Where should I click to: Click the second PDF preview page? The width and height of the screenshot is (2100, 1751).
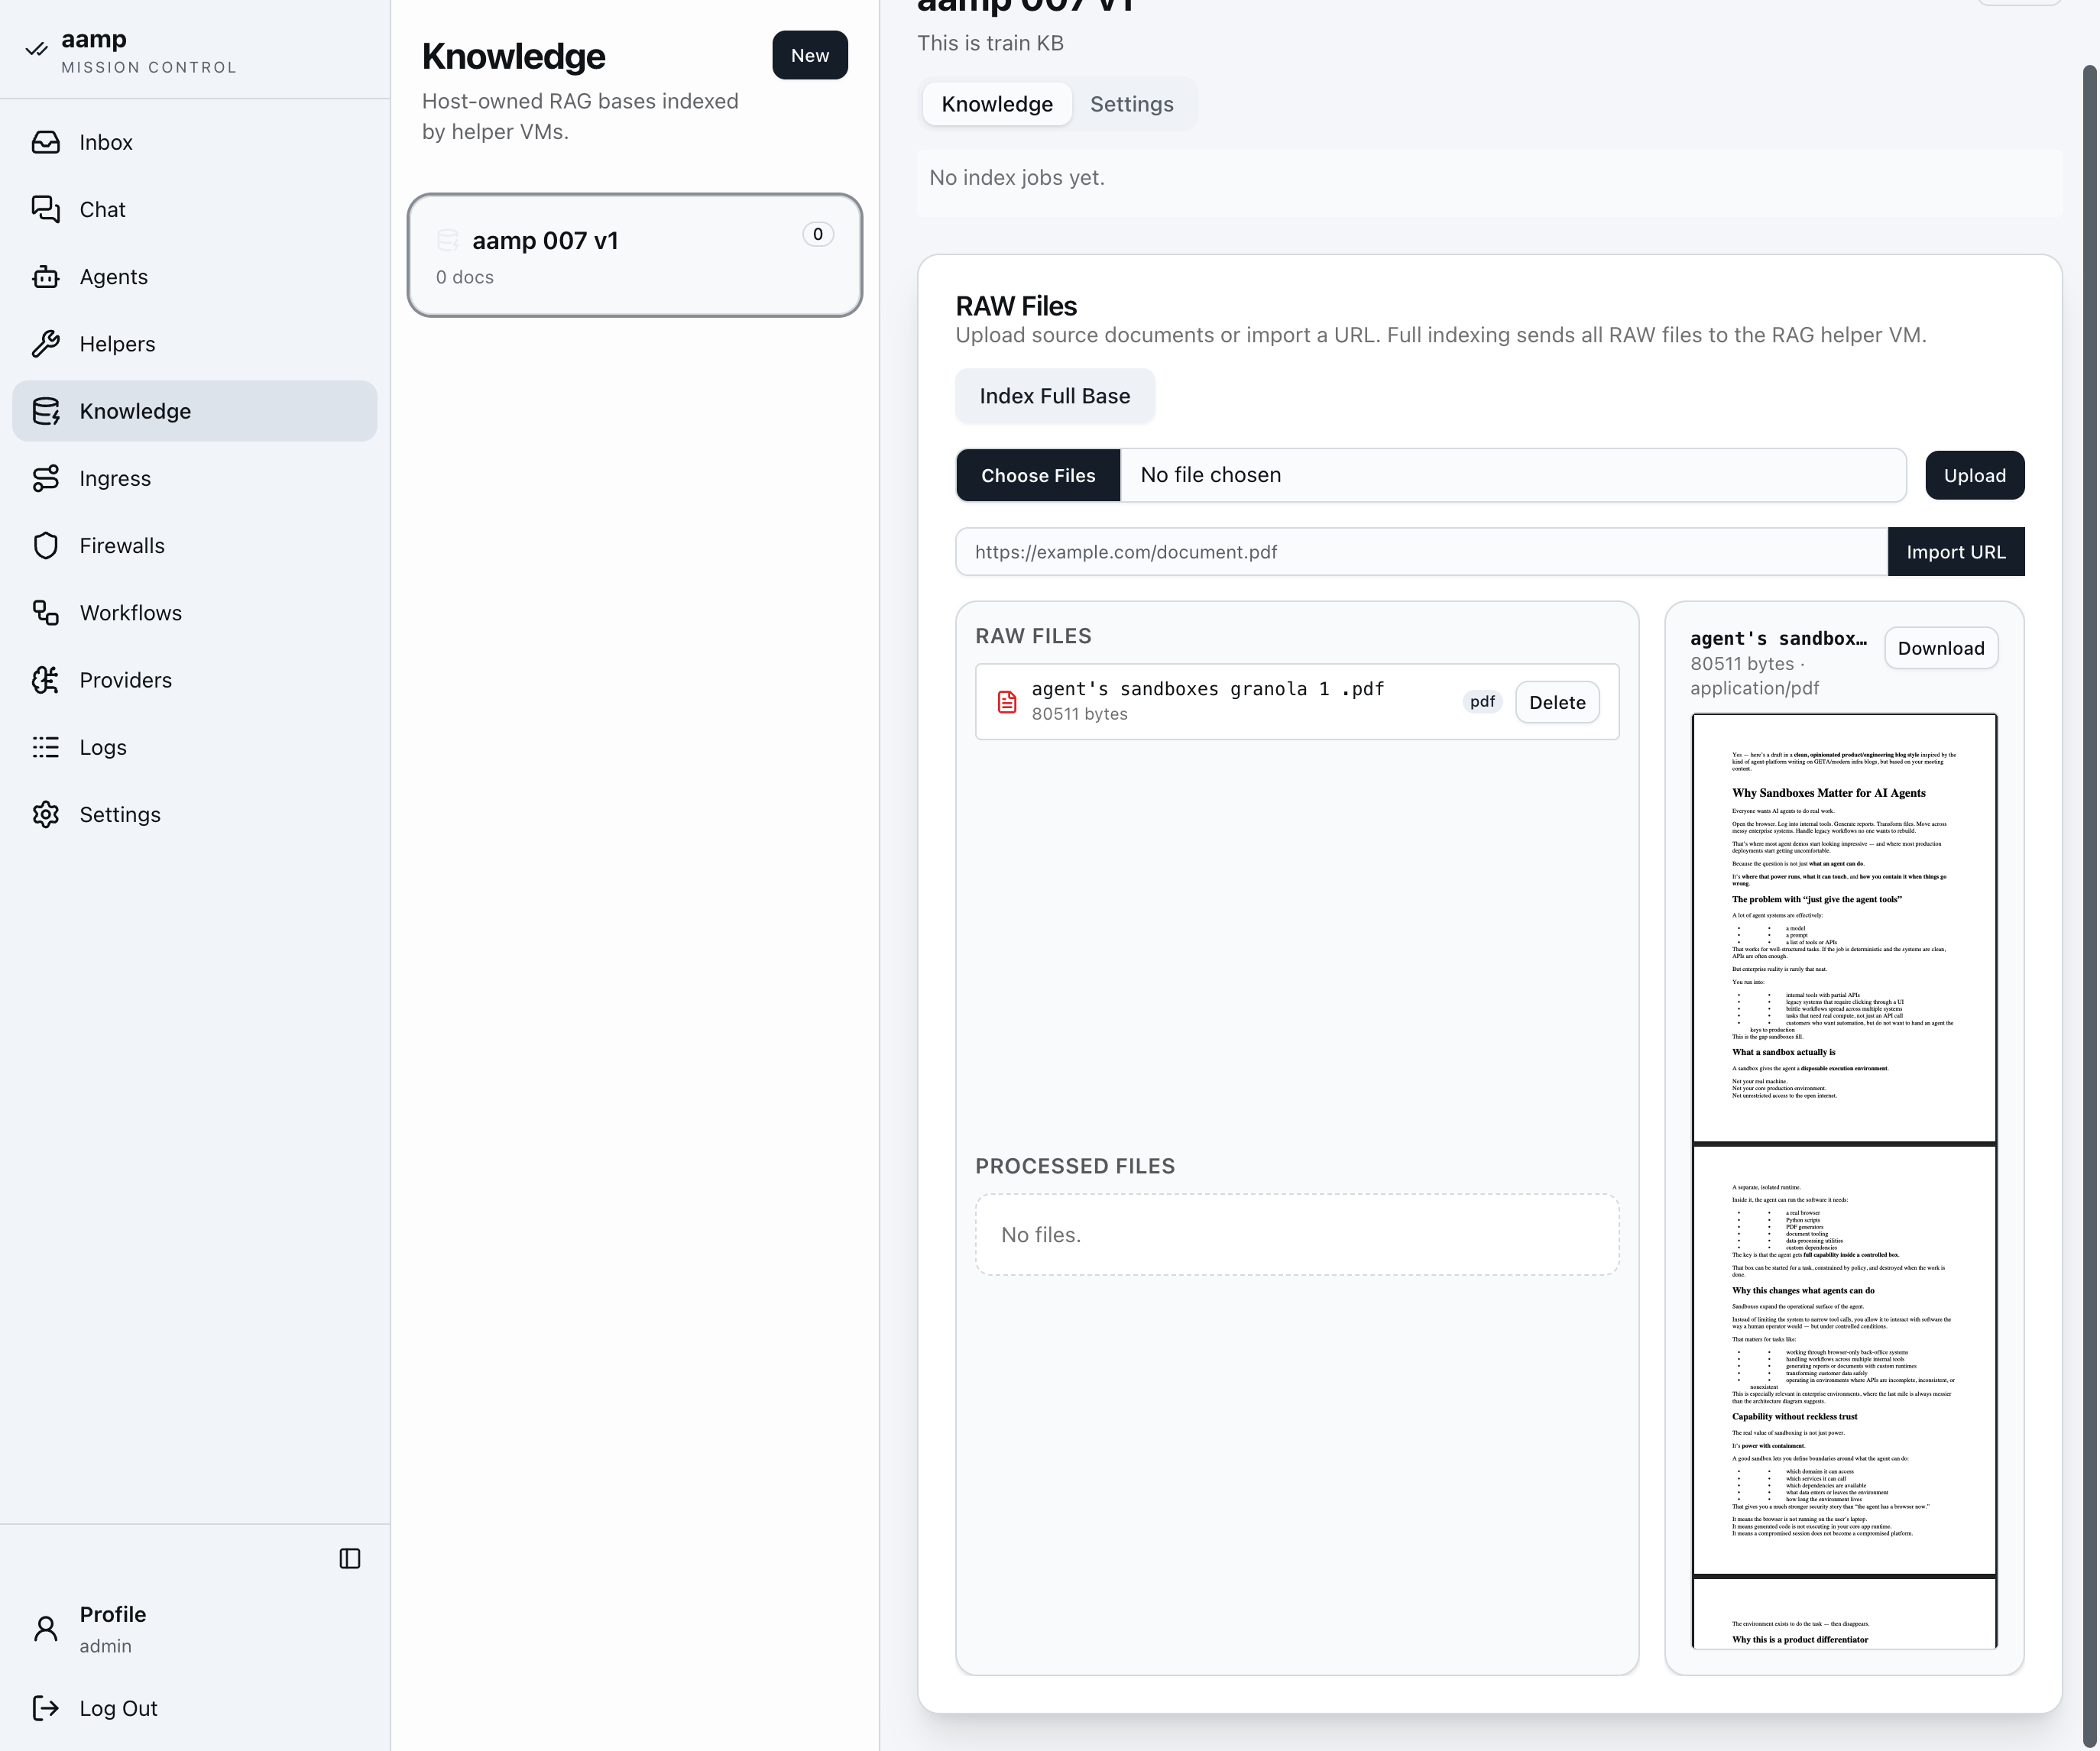coord(1844,1360)
